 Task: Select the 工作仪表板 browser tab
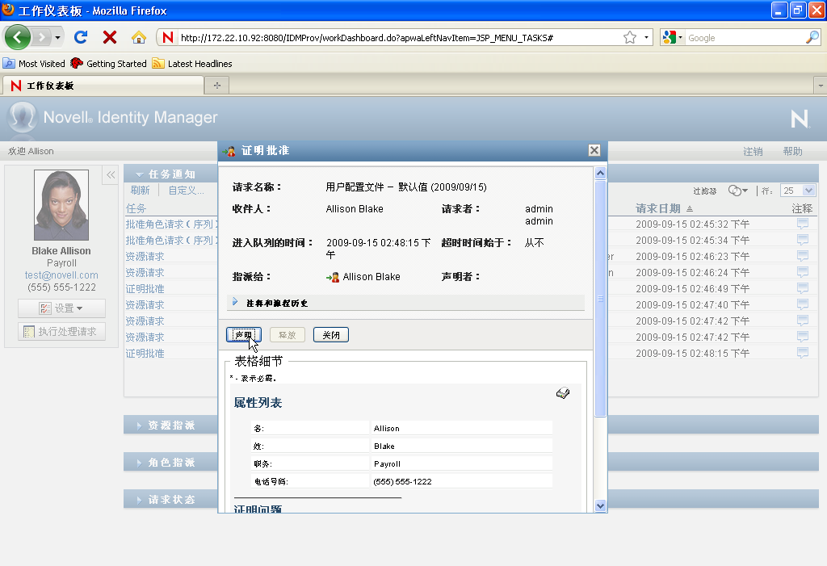click(103, 86)
